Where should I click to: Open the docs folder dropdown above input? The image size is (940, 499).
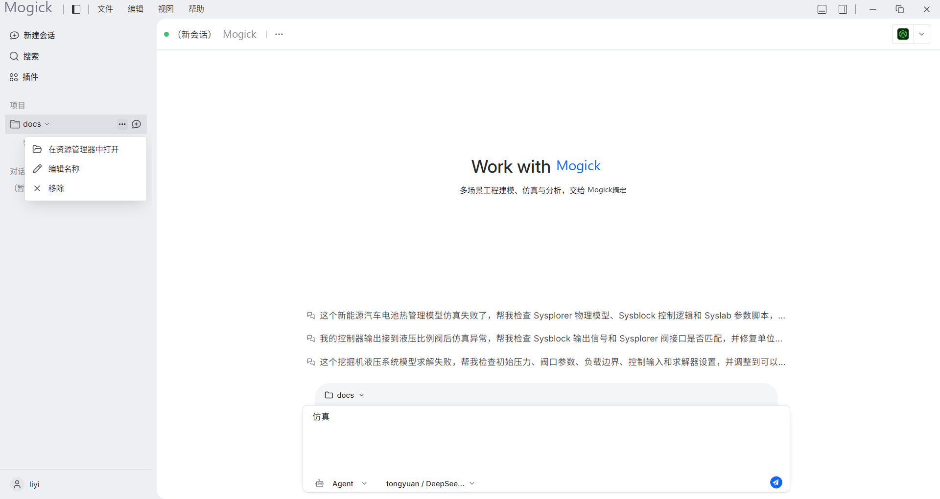tap(345, 395)
